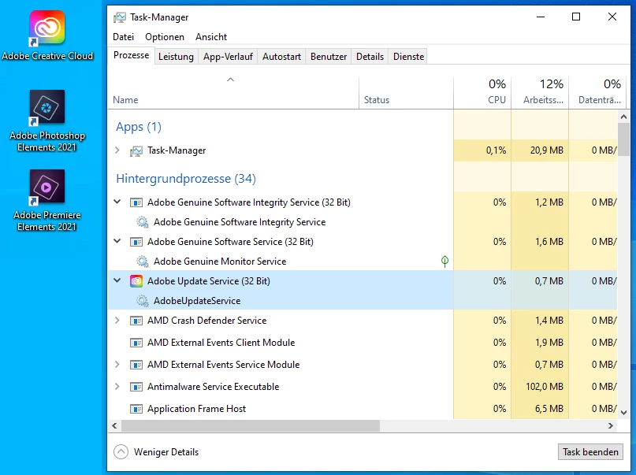Image resolution: width=636 pixels, height=475 pixels.
Task: Select the AMD External Events Client Module text
Action: tap(221, 343)
